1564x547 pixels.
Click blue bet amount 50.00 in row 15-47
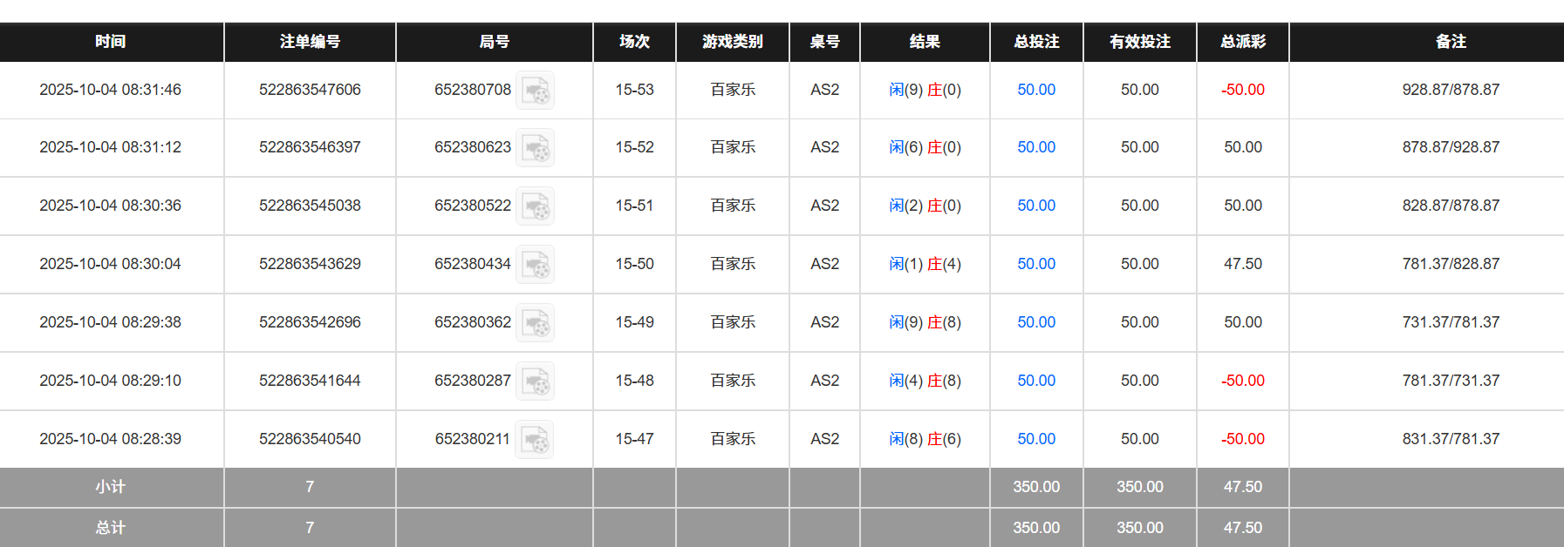[x=1035, y=439]
